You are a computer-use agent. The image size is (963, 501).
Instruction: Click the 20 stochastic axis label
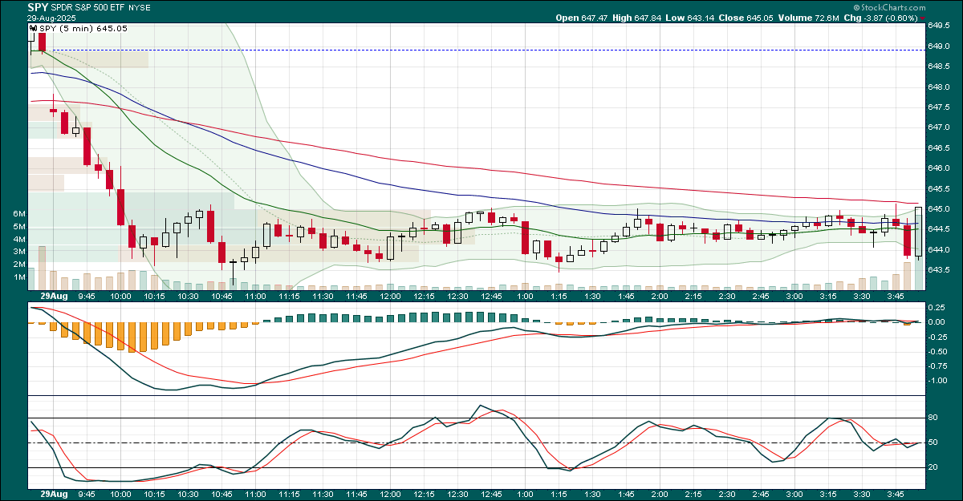click(x=934, y=467)
